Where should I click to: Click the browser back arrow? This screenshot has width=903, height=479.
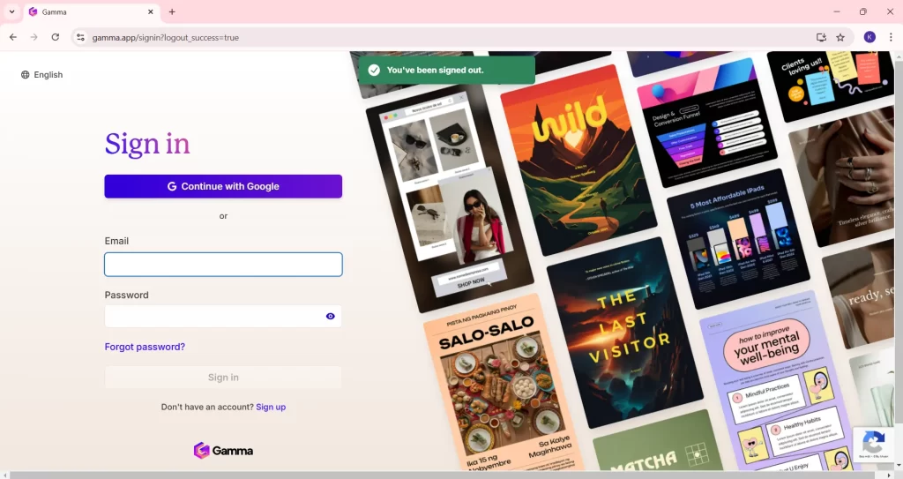point(13,37)
